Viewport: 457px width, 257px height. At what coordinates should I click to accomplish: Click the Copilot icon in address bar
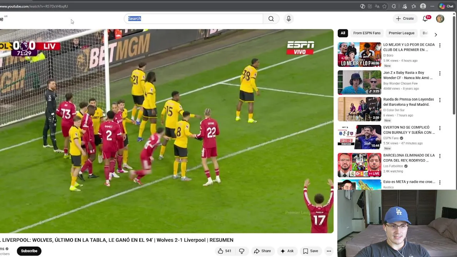point(362,6)
